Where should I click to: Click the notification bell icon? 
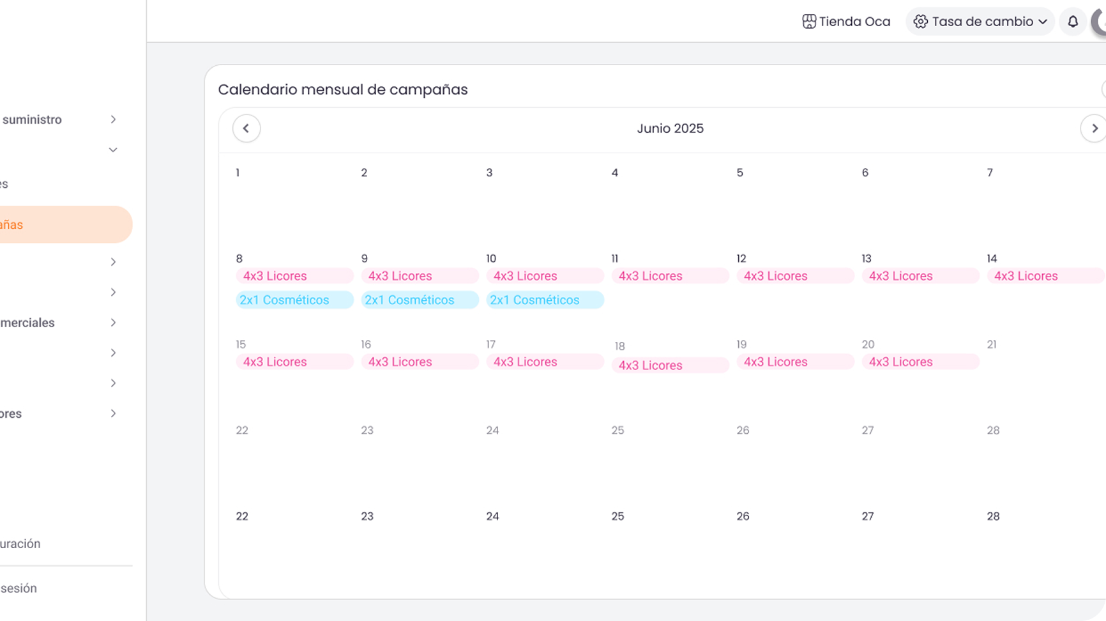1073,22
